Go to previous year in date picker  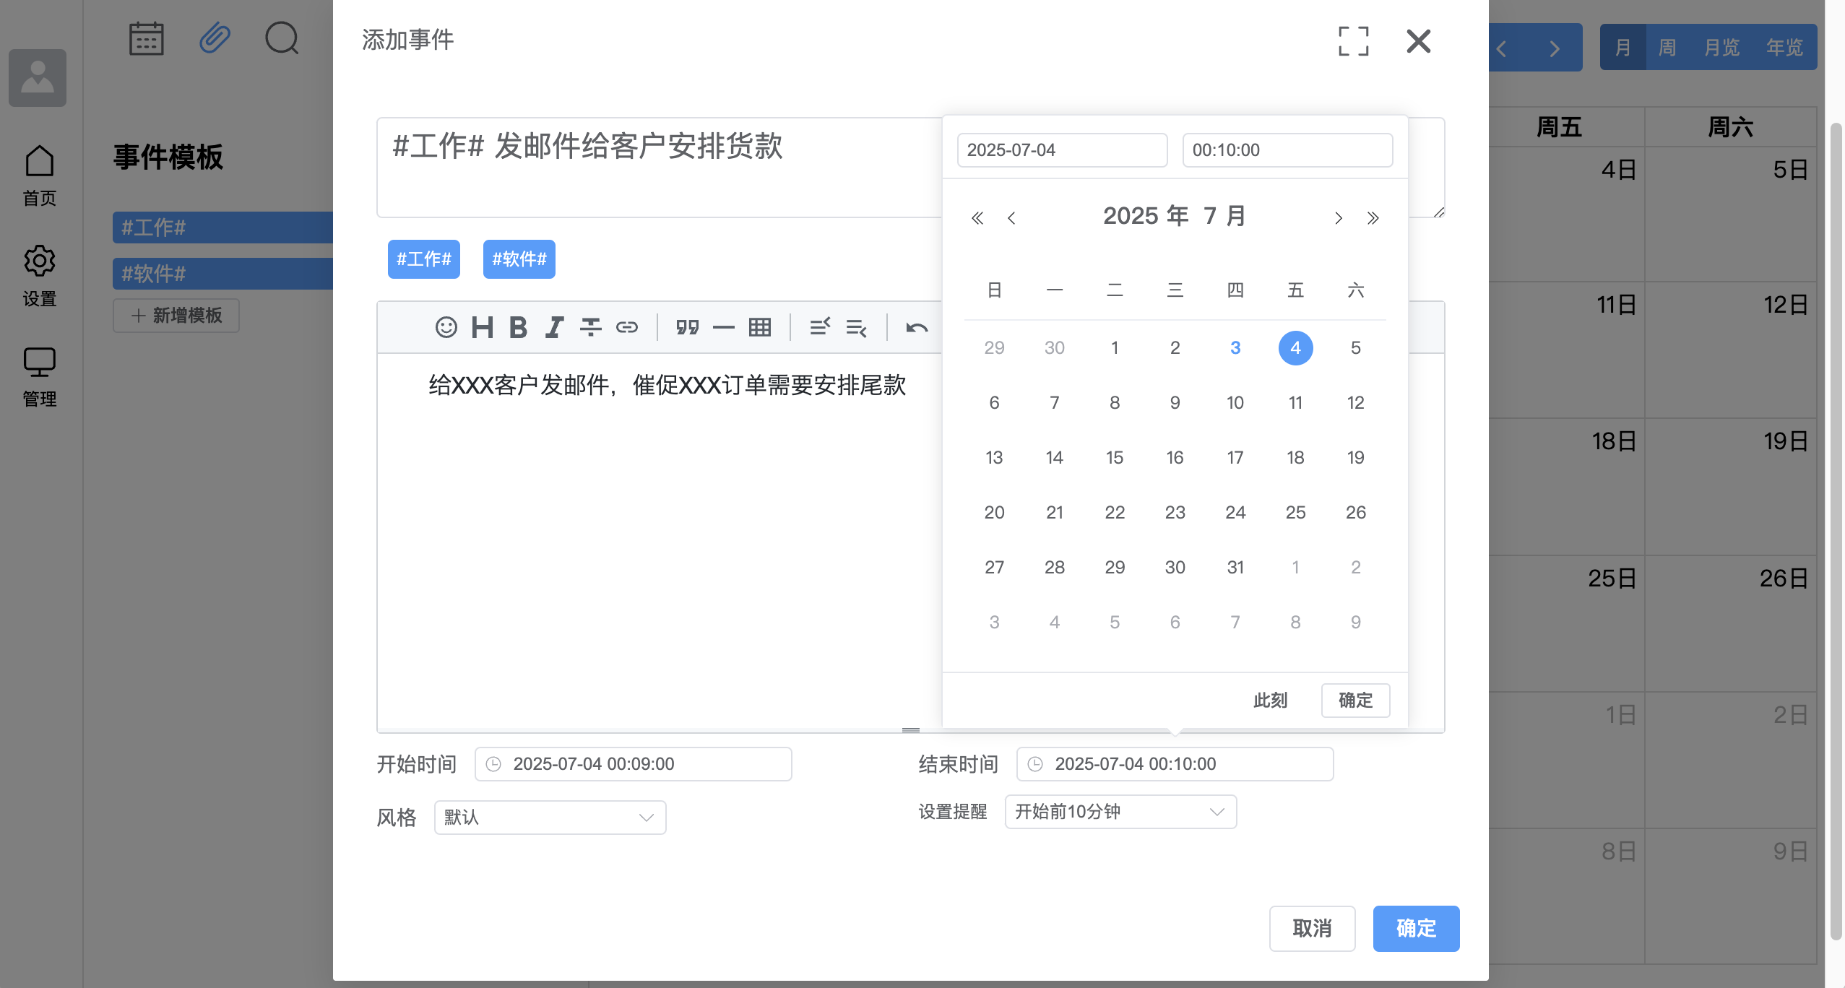pyautogui.click(x=977, y=217)
